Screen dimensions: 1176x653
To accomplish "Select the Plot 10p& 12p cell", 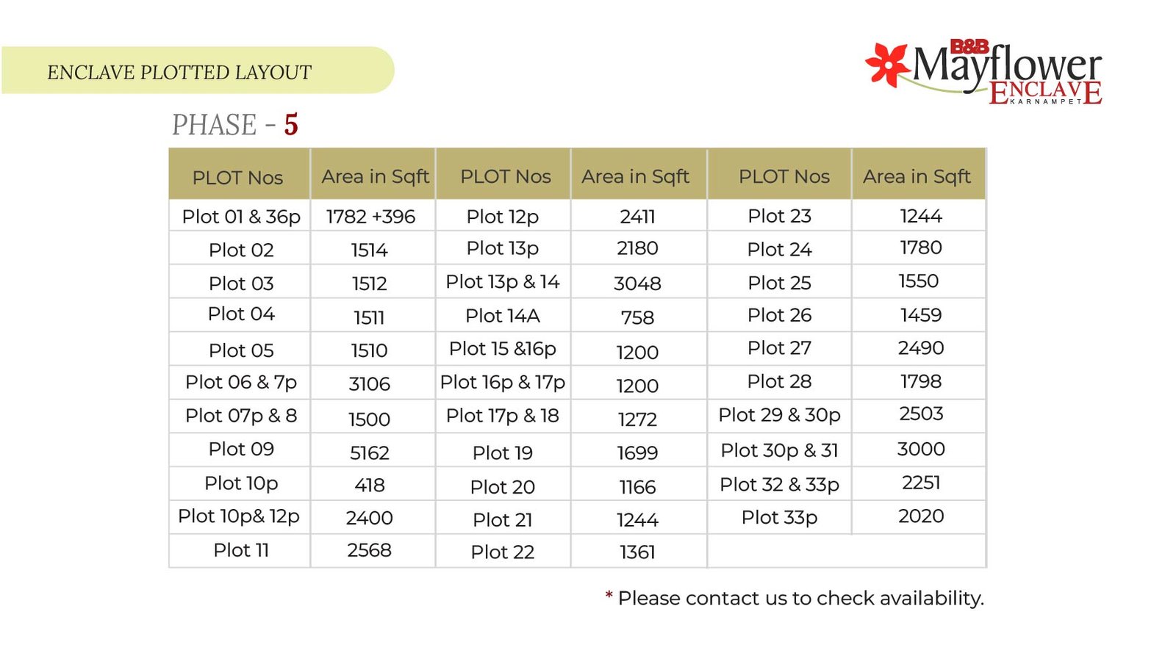I will click(x=239, y=516).
